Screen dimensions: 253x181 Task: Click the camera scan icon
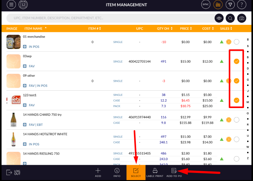coord(242,18)
